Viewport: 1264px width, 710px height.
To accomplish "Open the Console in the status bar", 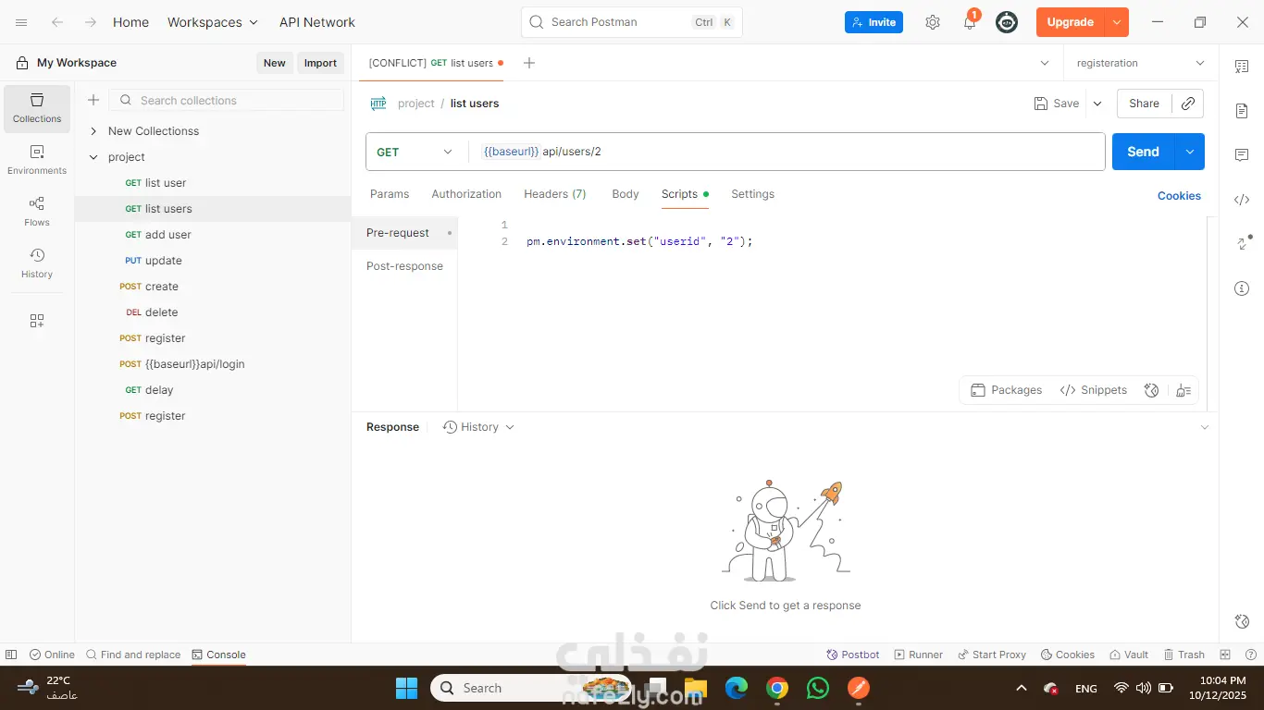I will coord(218,655).
